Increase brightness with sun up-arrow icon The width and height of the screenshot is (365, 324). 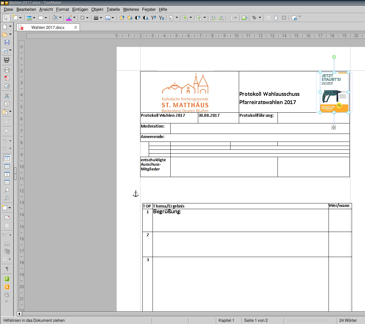pyautogui.click(x=122, y=18)
